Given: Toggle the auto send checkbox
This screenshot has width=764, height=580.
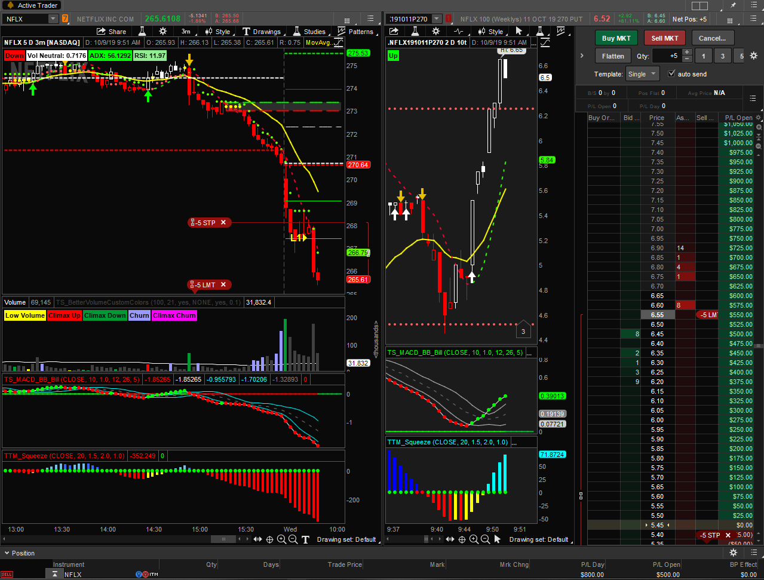Looking at the screenshot, I should point(672,73).
